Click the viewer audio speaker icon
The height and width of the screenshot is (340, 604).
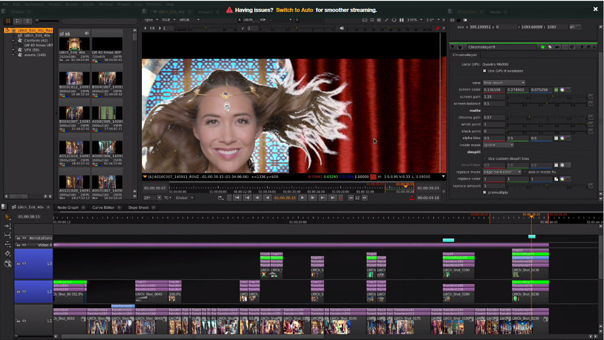point(342,28)
